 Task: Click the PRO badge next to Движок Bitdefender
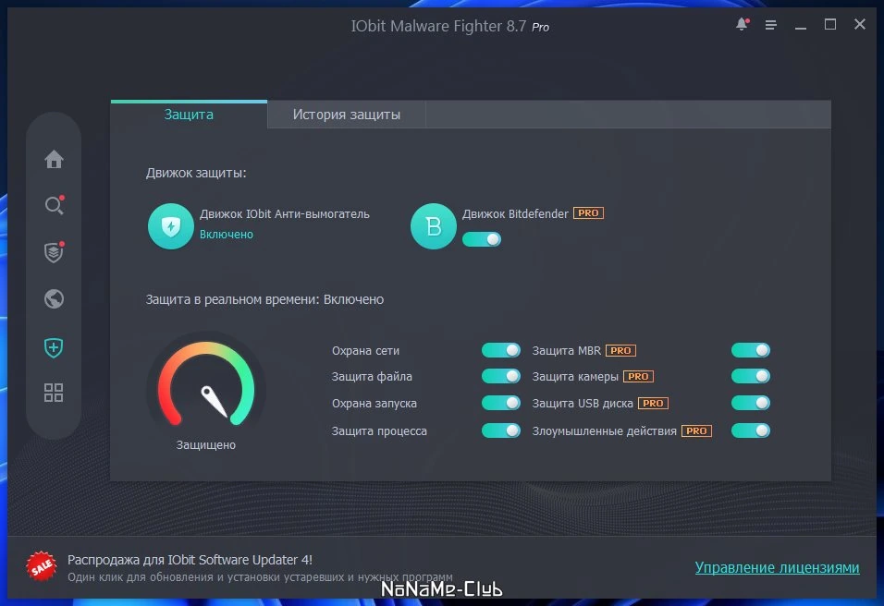(589, 213)
